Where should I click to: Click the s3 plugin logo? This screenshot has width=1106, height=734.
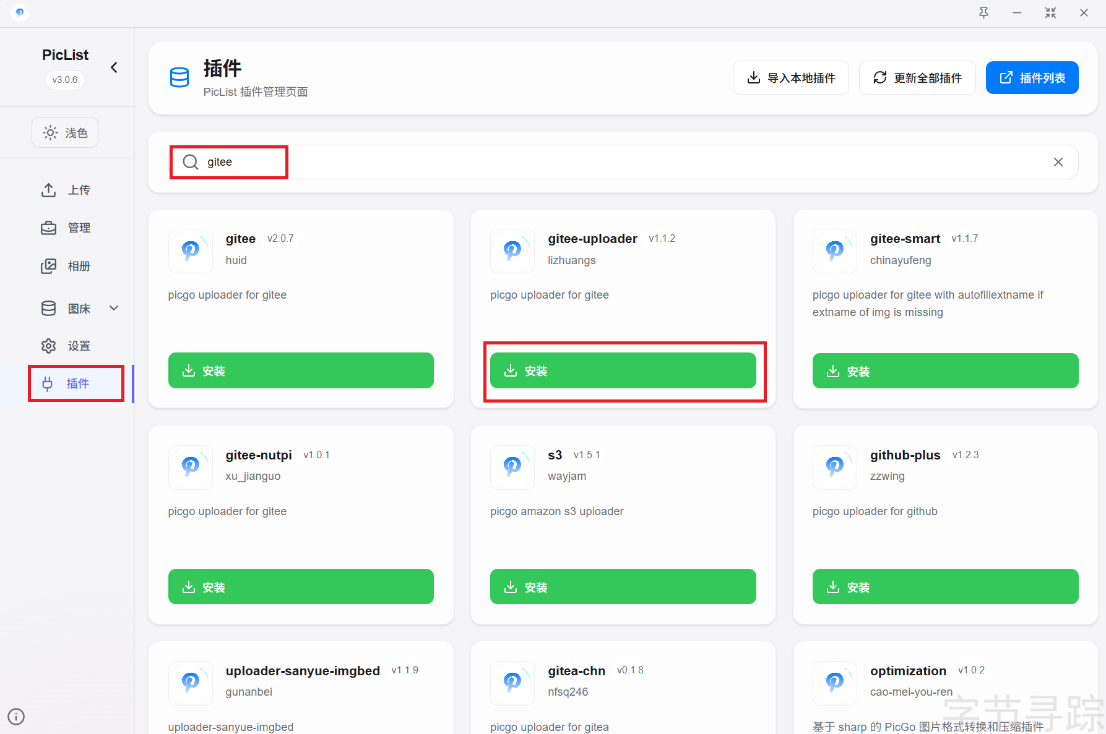512,467
